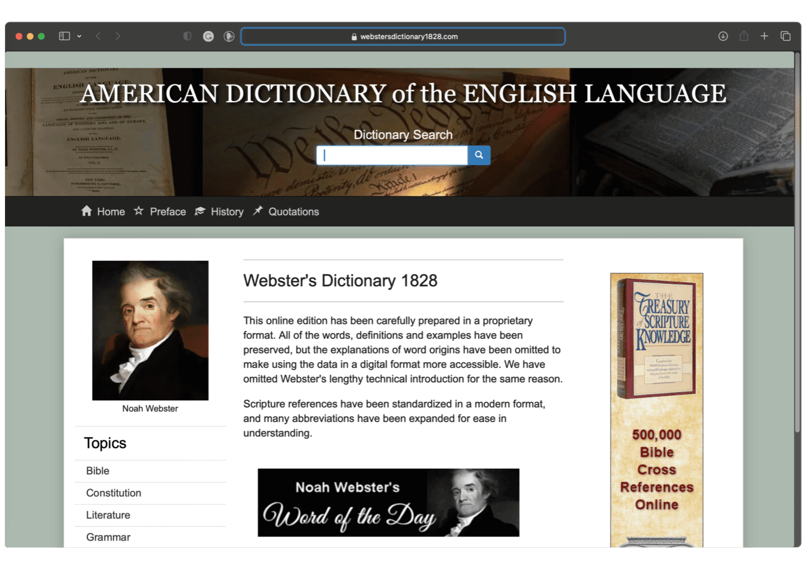The height and width of the screenshot is (567, 810).
Task: Click the Dictionary Search label
Action: (x=403, y=135)
